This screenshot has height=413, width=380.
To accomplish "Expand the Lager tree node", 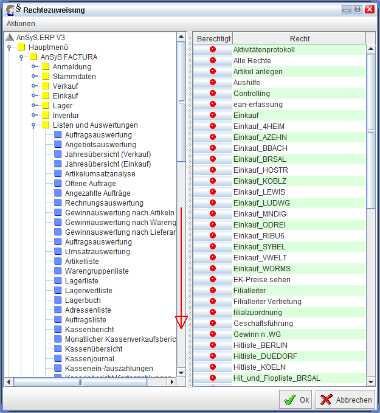I will pyautogui.click(x=33, y=106).
